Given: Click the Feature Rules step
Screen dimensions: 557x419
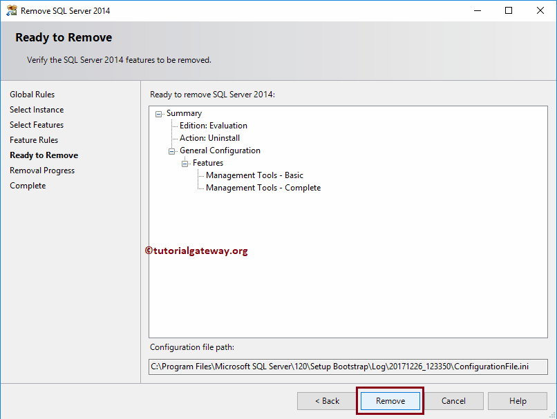Looking at the screenshot, I should click(34, 140).
